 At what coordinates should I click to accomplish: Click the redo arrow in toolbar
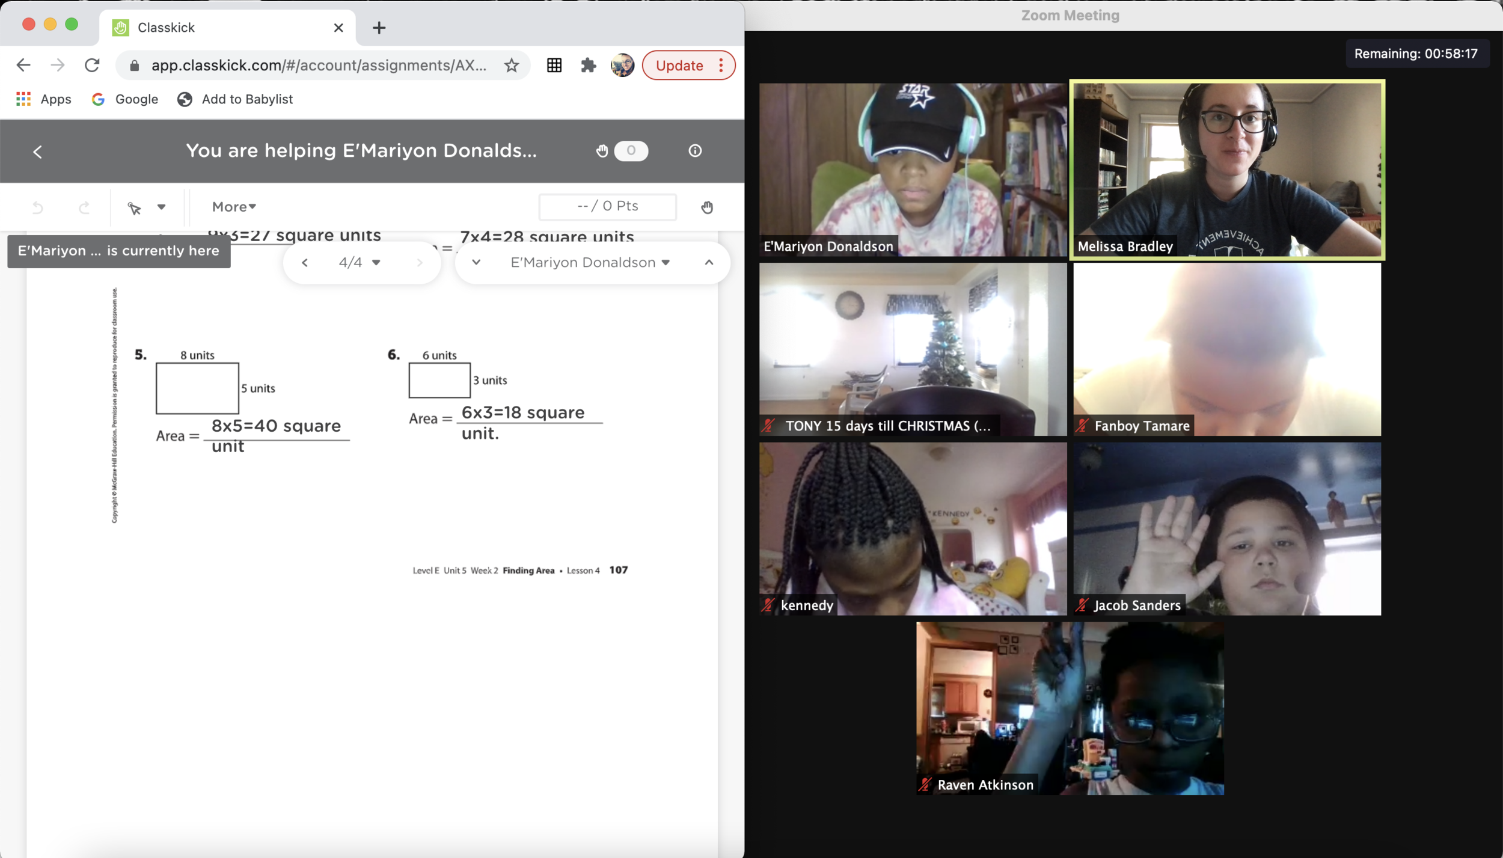(84, 207)
